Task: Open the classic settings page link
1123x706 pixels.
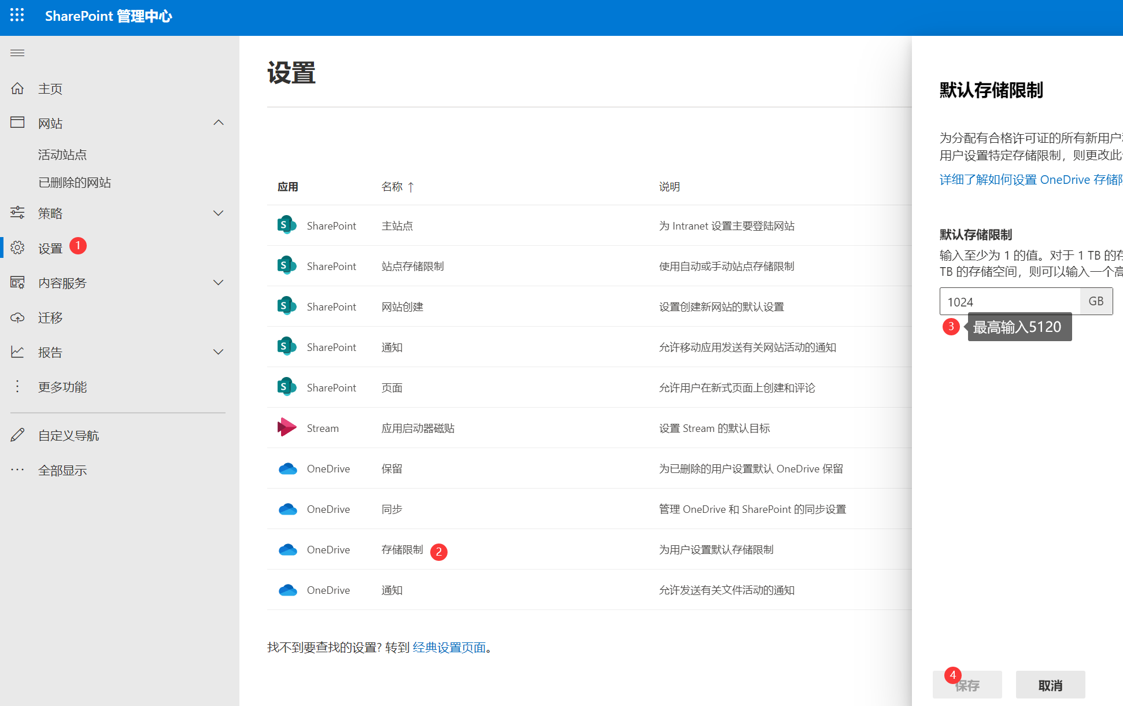Action: click(449, 648)
